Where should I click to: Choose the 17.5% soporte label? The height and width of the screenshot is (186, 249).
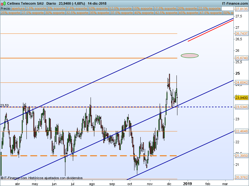(165, 8)
